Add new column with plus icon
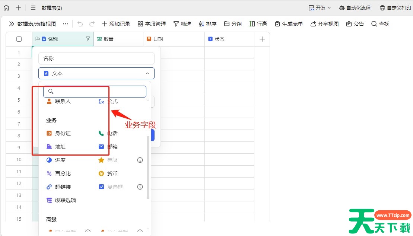413x236 pixels. coord(262,39)
